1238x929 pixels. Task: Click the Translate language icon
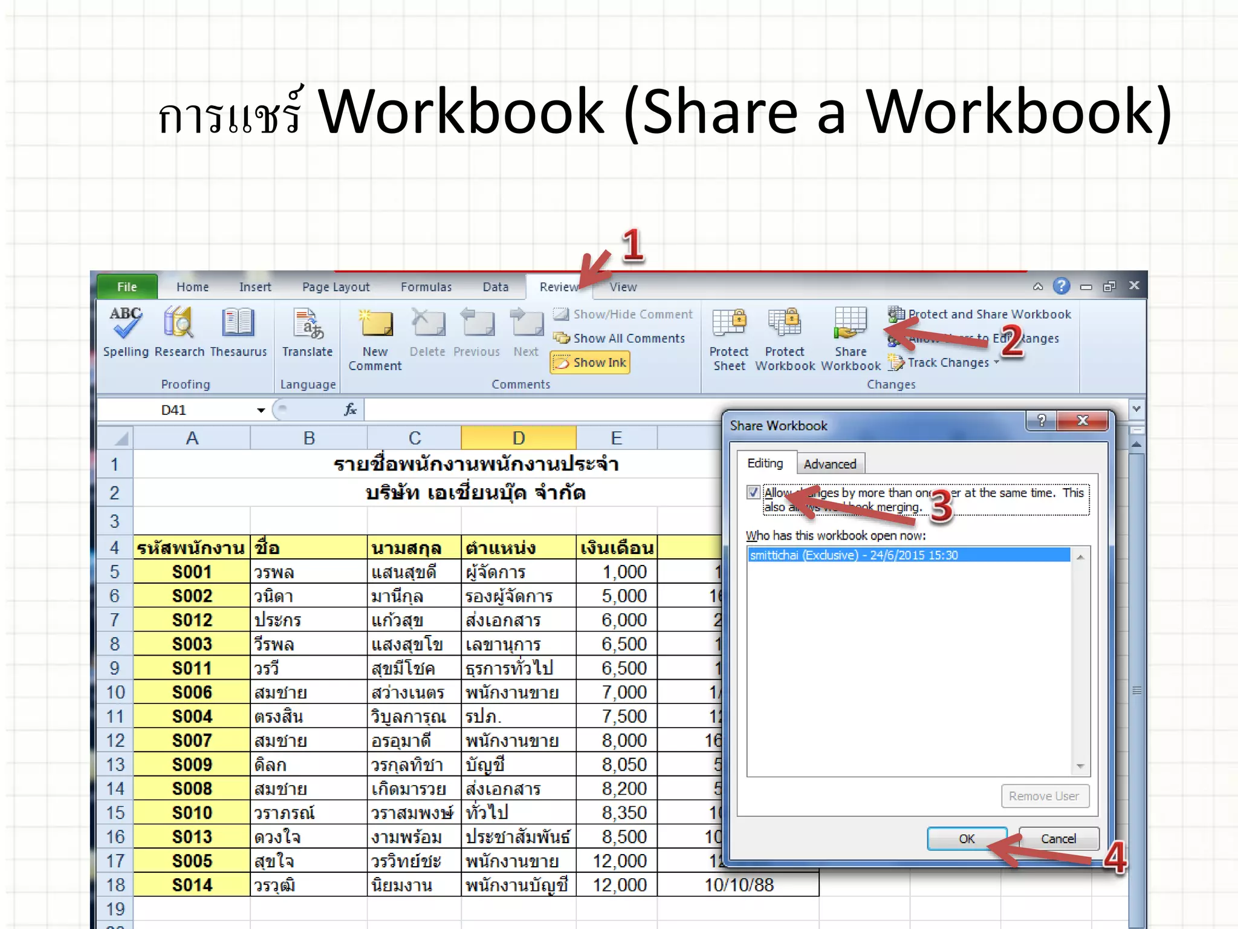click(x=307, y=332)
